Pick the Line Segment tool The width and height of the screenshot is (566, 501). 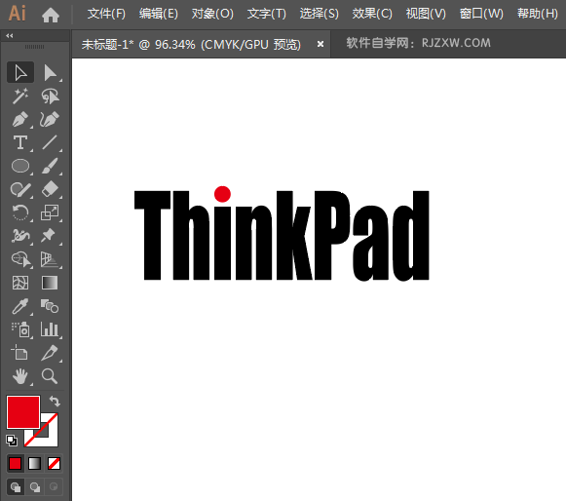[50, 142]
